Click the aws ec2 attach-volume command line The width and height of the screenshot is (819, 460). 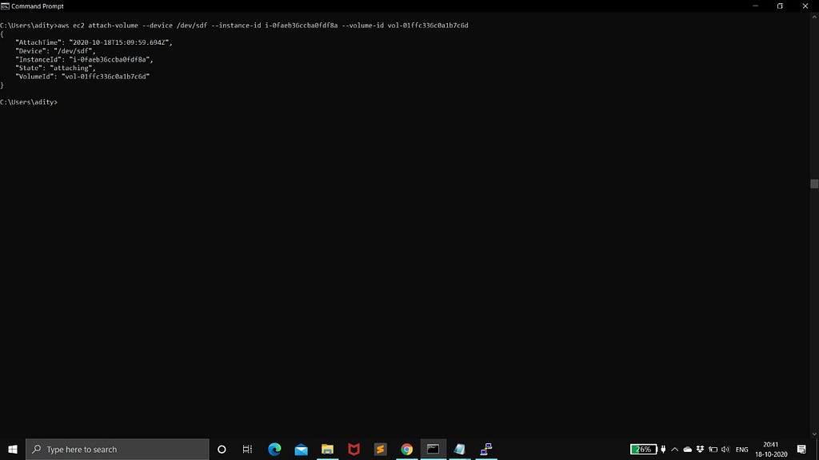234,25
